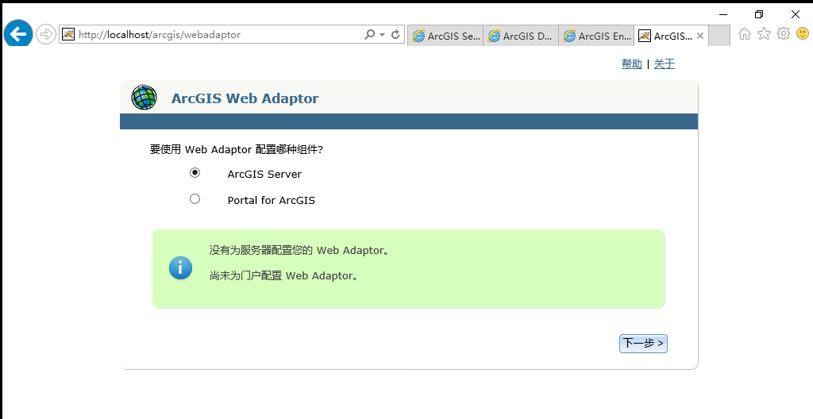
Task: Click the 下一步 > next button
Action: [643, 344]
